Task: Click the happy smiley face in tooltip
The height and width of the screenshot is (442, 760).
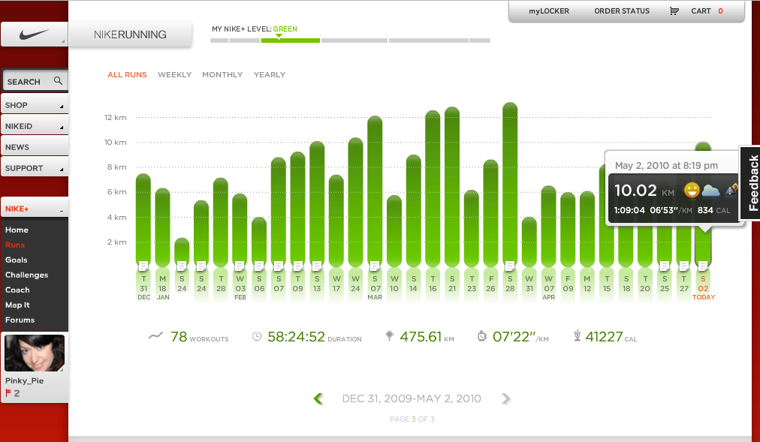Action: pos(692,190)
